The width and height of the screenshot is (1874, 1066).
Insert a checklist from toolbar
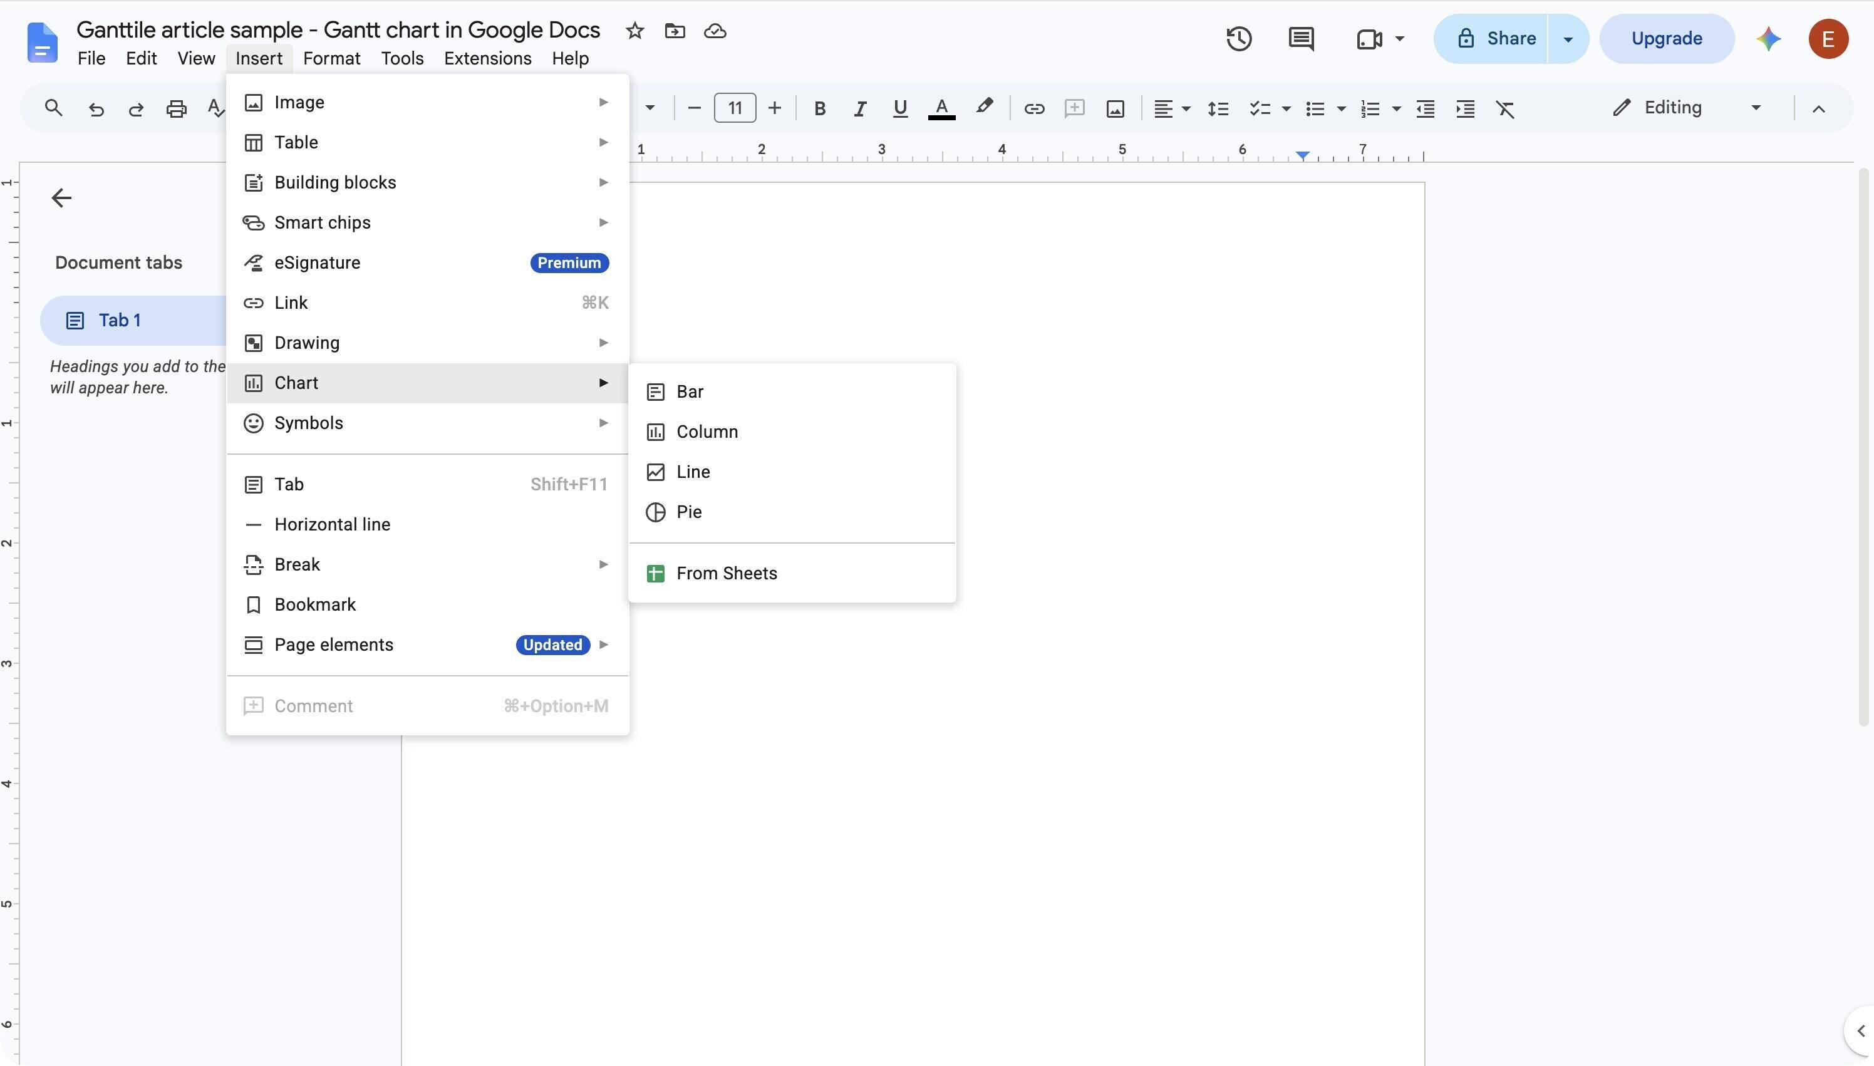coord(1259,108)
